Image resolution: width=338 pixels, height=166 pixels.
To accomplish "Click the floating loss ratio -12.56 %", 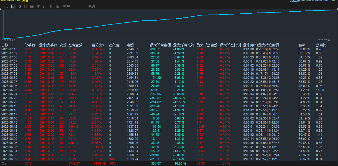I will tap(179, 102).
